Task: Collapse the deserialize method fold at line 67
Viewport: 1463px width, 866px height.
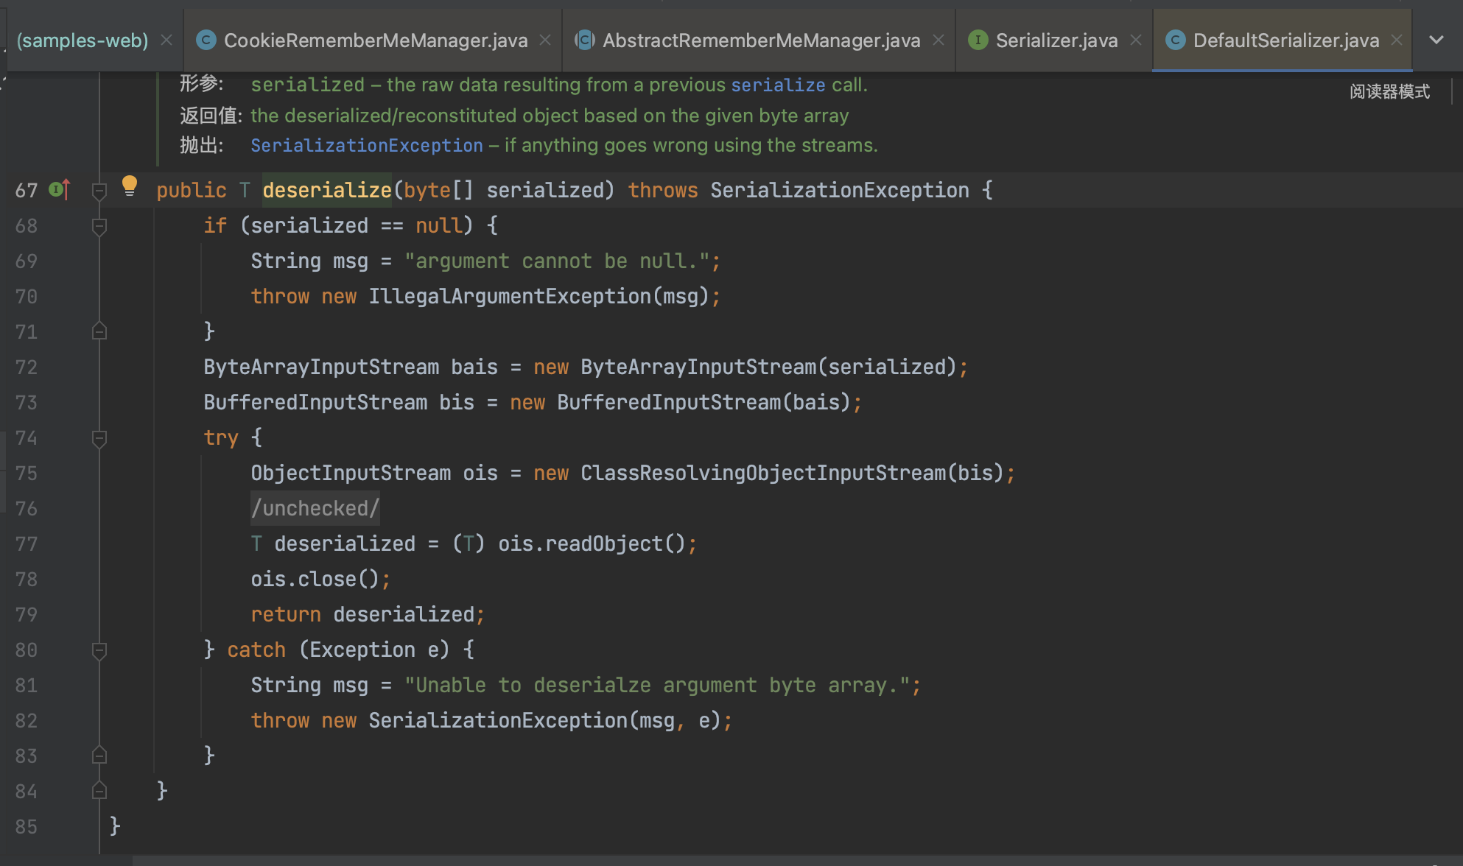Action: pyautogui.click(x=99, y=191)
